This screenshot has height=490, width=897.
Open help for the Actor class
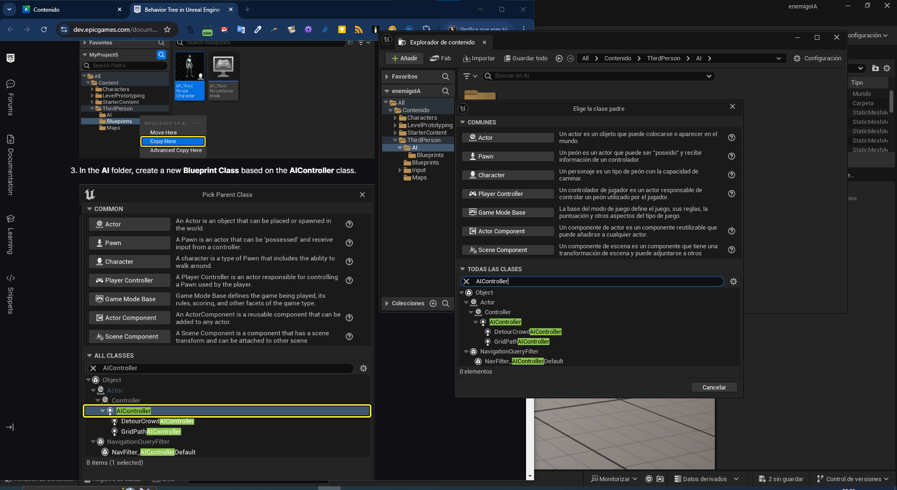[x=732, y=137]
